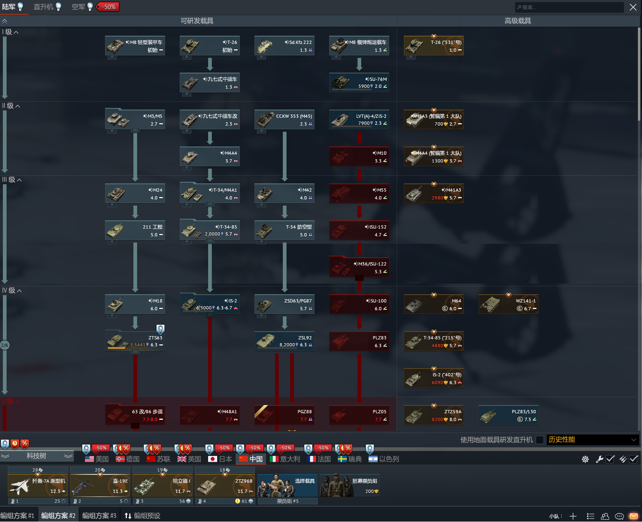Image resolution: width=642 pixels, height=522 pixels.
Task: Select the 乘员组 #5 label bar
Action: (x=287, y=501)
